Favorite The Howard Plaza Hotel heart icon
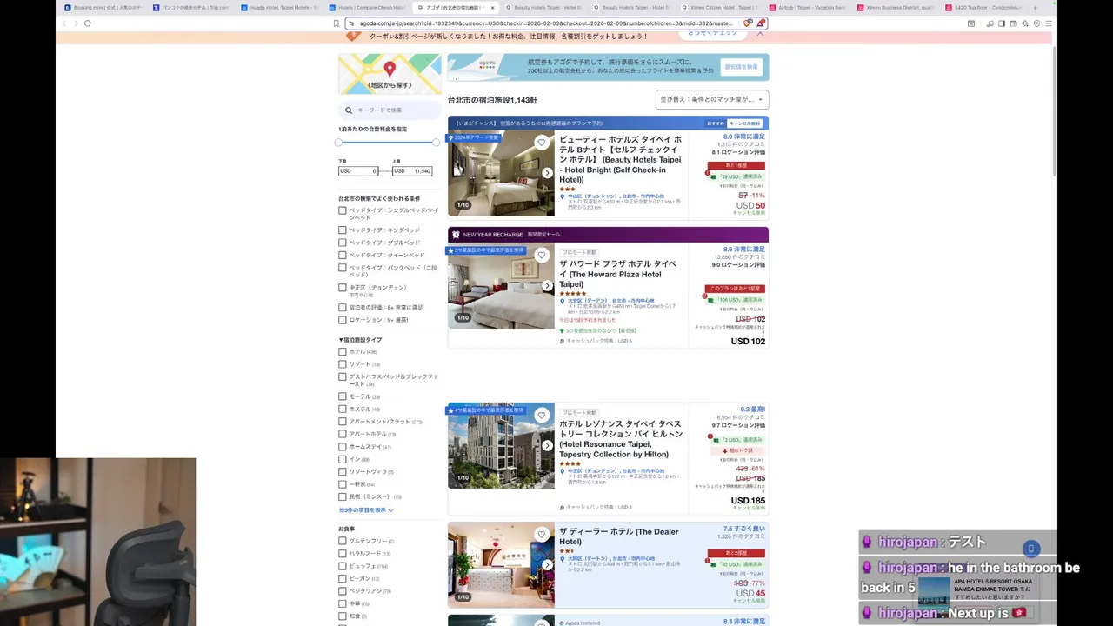1113x626 pixels. [542, 256]
